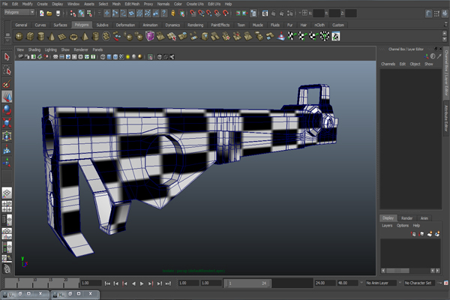Toggle the question mark selection mask
This screenshot has height=300, width=450.
click(163, 13)
